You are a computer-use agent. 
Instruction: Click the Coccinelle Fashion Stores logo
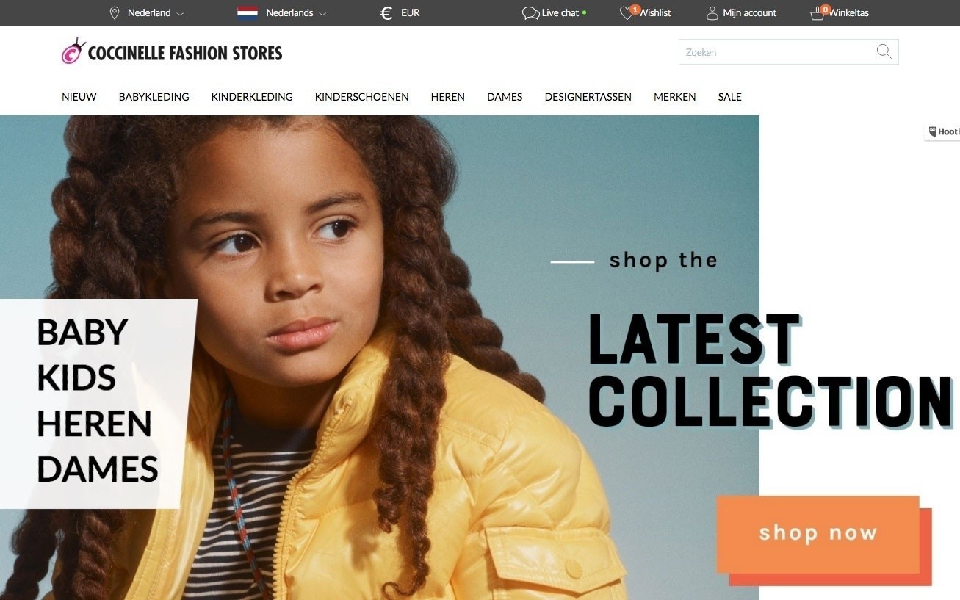coord(172,52)
